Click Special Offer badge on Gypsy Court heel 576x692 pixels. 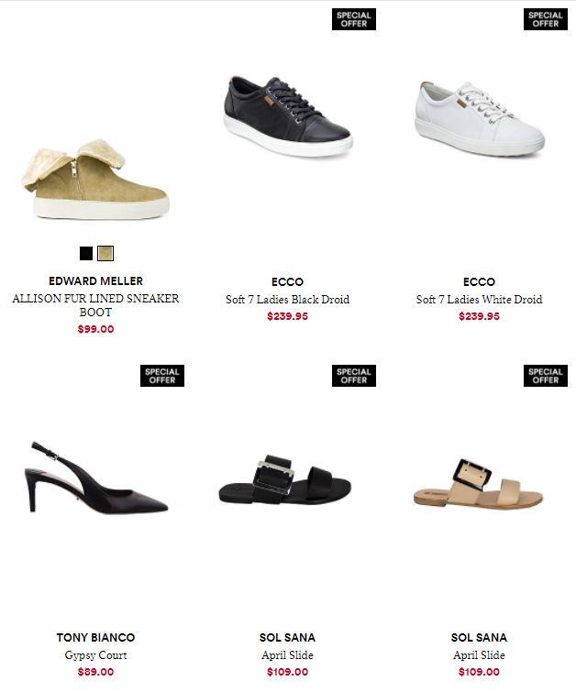tap(162, 376)
